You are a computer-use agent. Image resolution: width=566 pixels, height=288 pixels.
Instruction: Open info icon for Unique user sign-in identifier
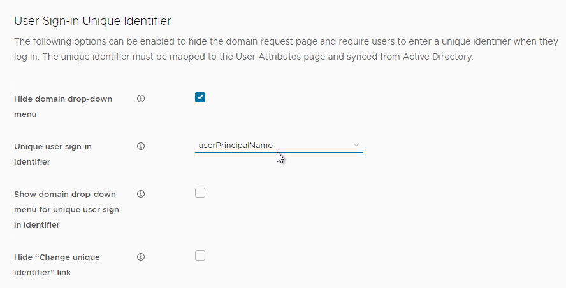(141, 146)
